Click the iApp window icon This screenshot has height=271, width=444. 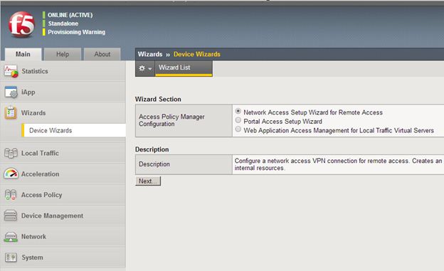[11, 92]
